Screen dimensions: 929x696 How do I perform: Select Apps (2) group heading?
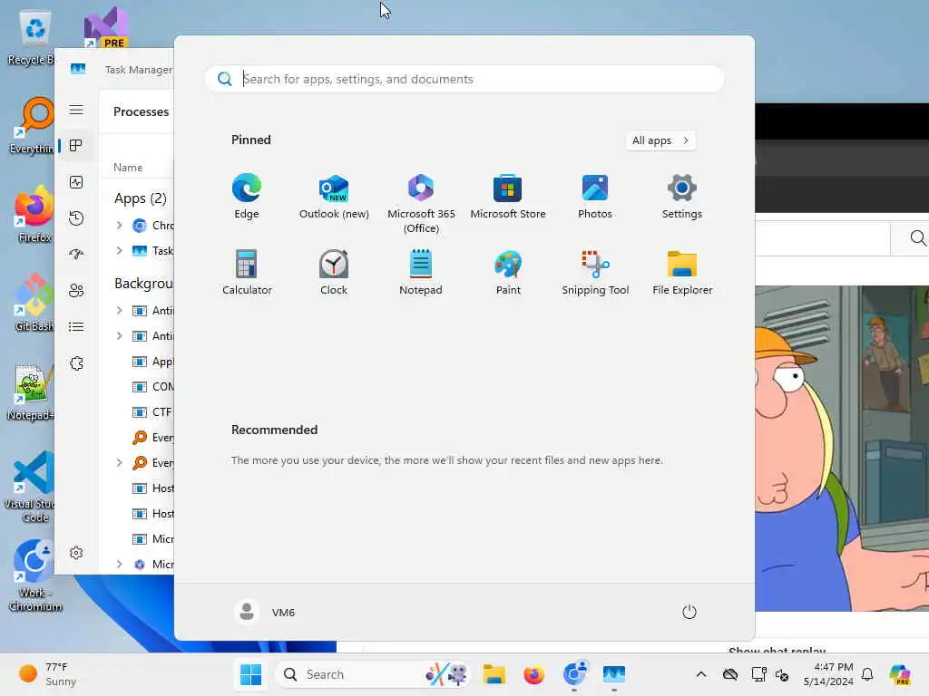[141, 198]
